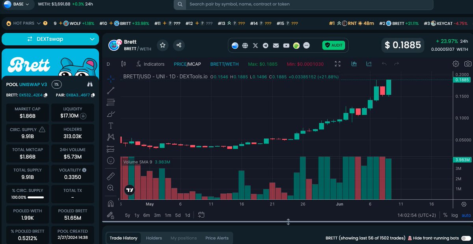Set chart range to 6m
The width and height of the screenshot is (473, 244).
[147, 215]
